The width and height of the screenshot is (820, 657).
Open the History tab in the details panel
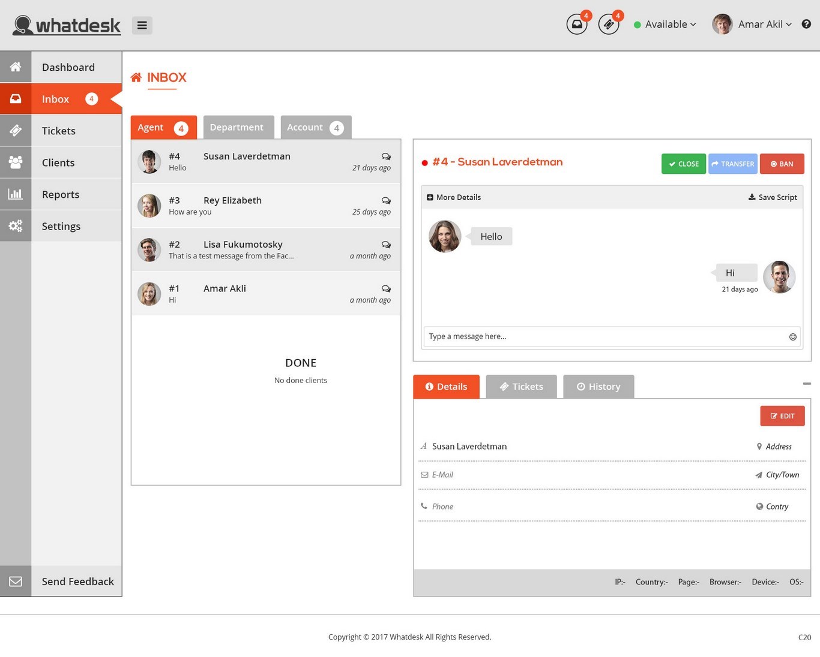pyautogui.click(x=598, y=386)
